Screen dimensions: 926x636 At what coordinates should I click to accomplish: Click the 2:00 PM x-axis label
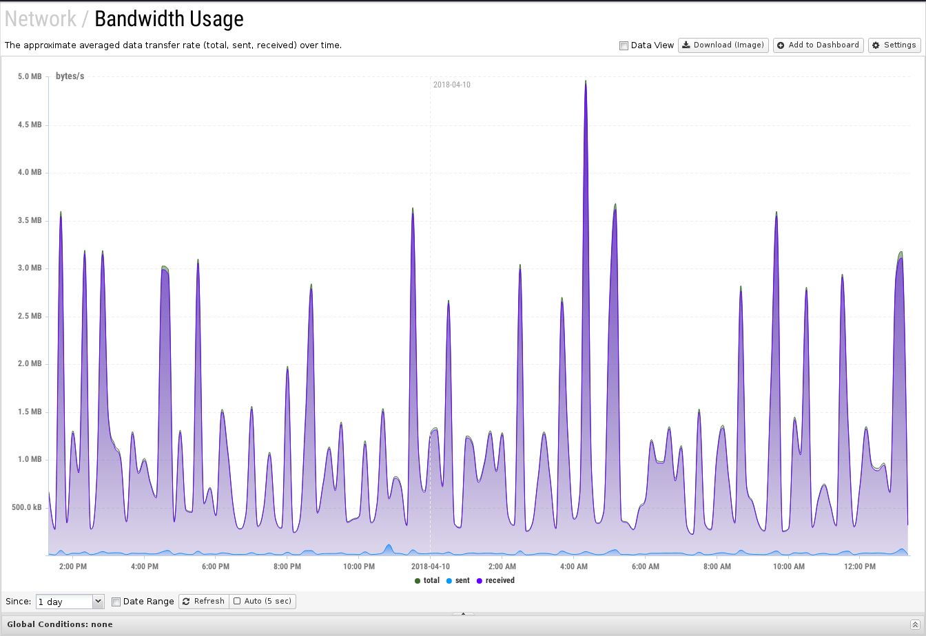click(73, 567)
